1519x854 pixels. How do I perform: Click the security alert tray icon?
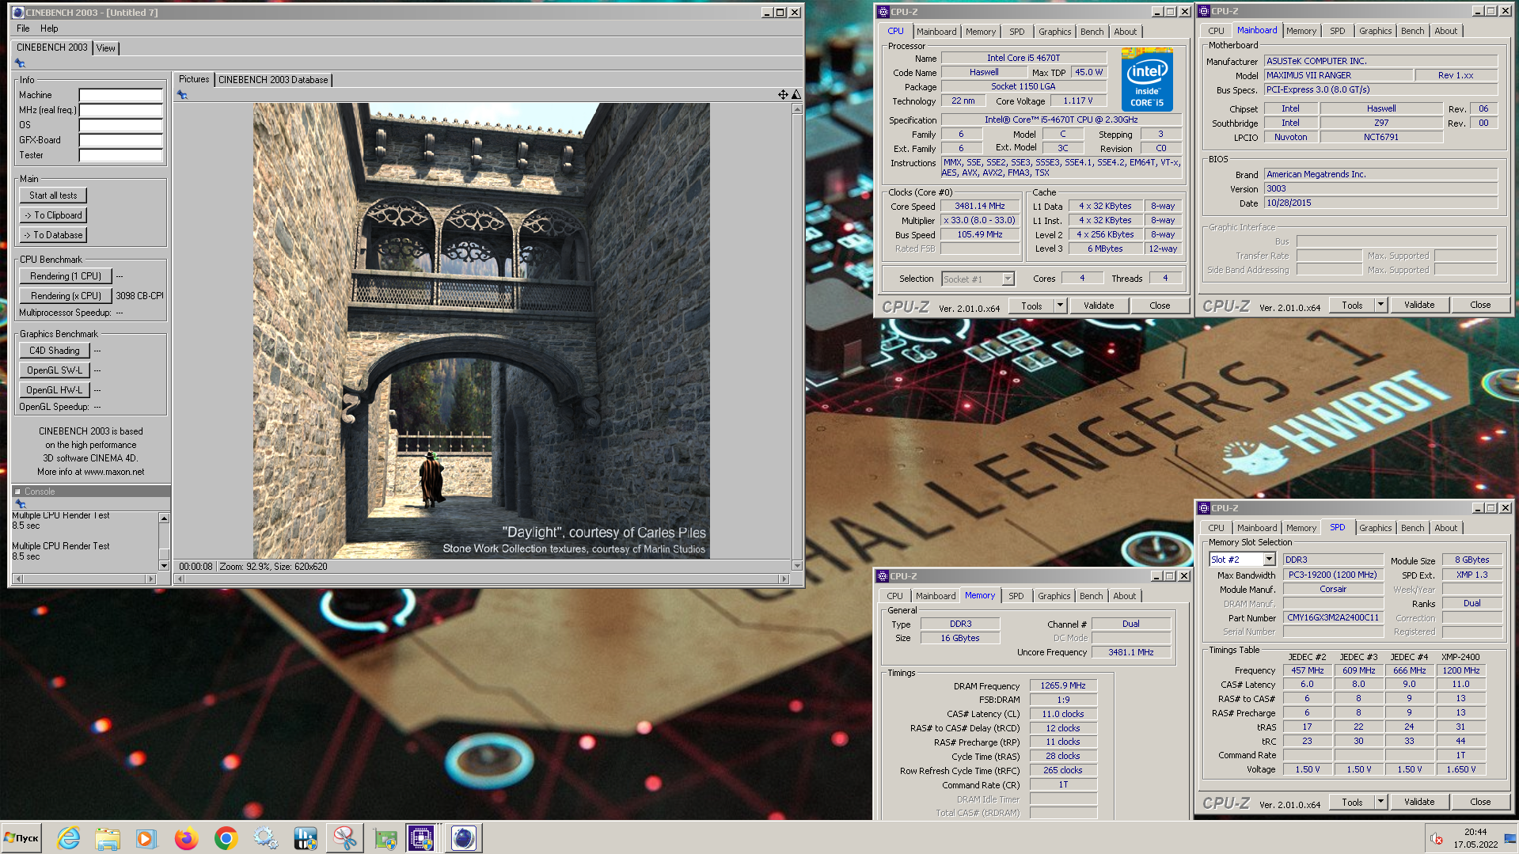1437,839
